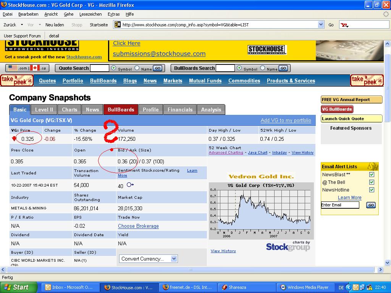The image size is (391, 293).
Task: Click the Startseite home button
Action: coord(99,25)
